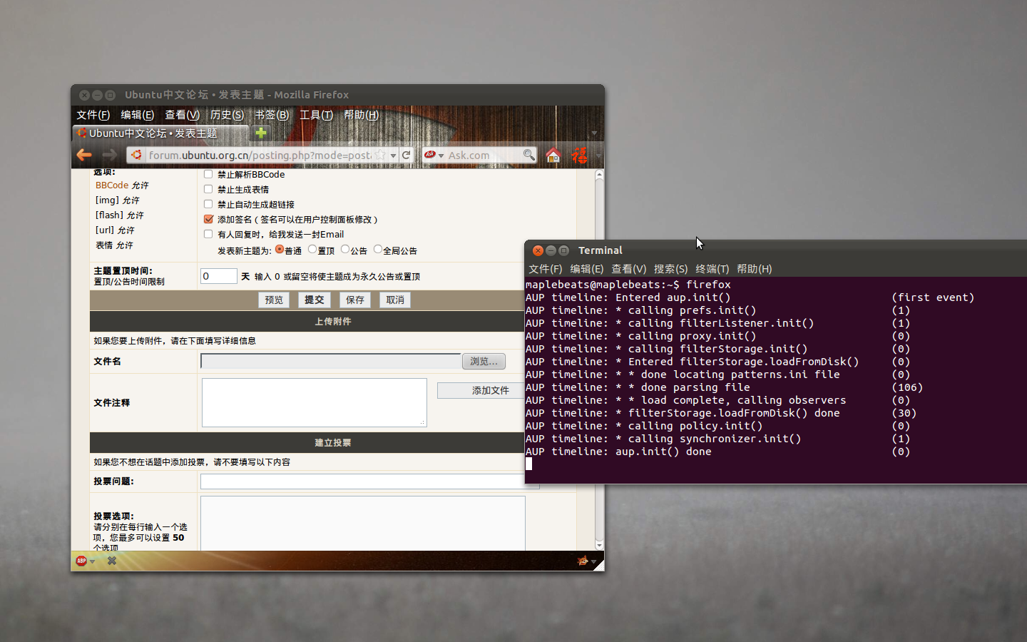Click the 文件注释 comment text area
Image resolution: width=1027 pixels, height=642 pixels.
pos(315,403)
